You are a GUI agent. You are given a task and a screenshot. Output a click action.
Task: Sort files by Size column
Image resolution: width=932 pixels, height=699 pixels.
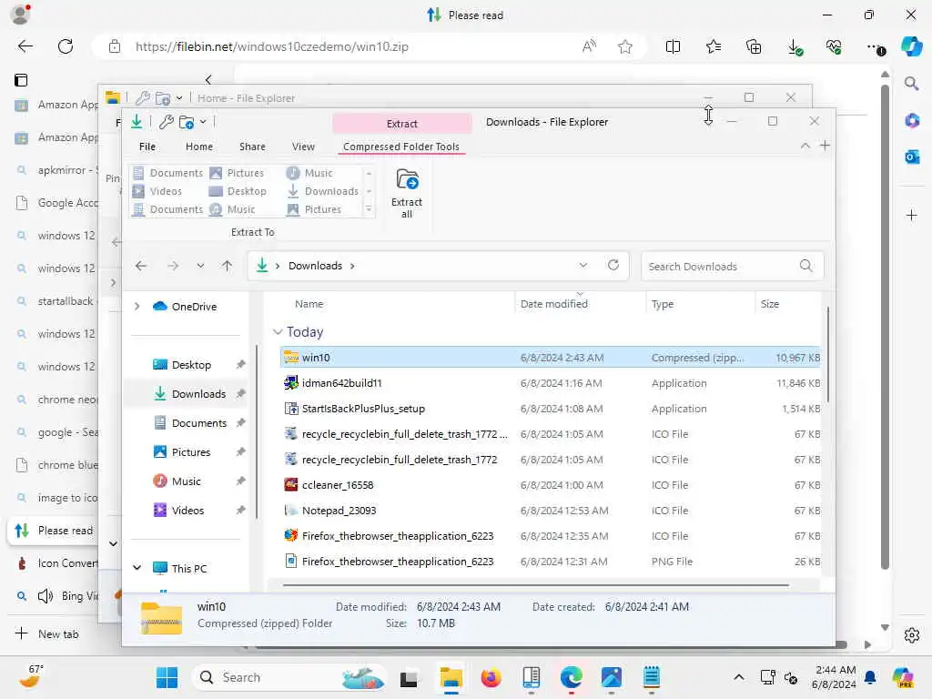click(x=770, y=304)
